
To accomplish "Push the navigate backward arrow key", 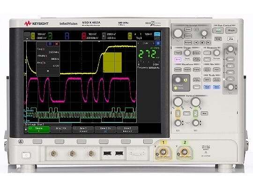I will [196, 43].
